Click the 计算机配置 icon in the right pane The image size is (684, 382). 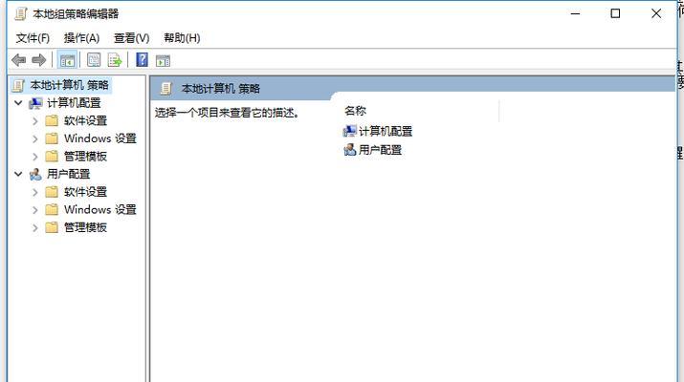(350, 131)
